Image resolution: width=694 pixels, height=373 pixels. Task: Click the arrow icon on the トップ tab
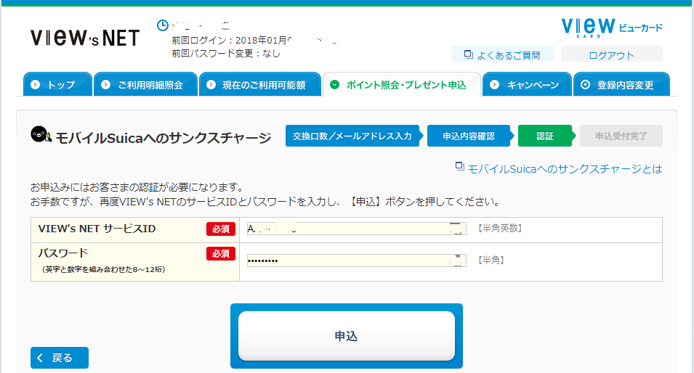36,84
